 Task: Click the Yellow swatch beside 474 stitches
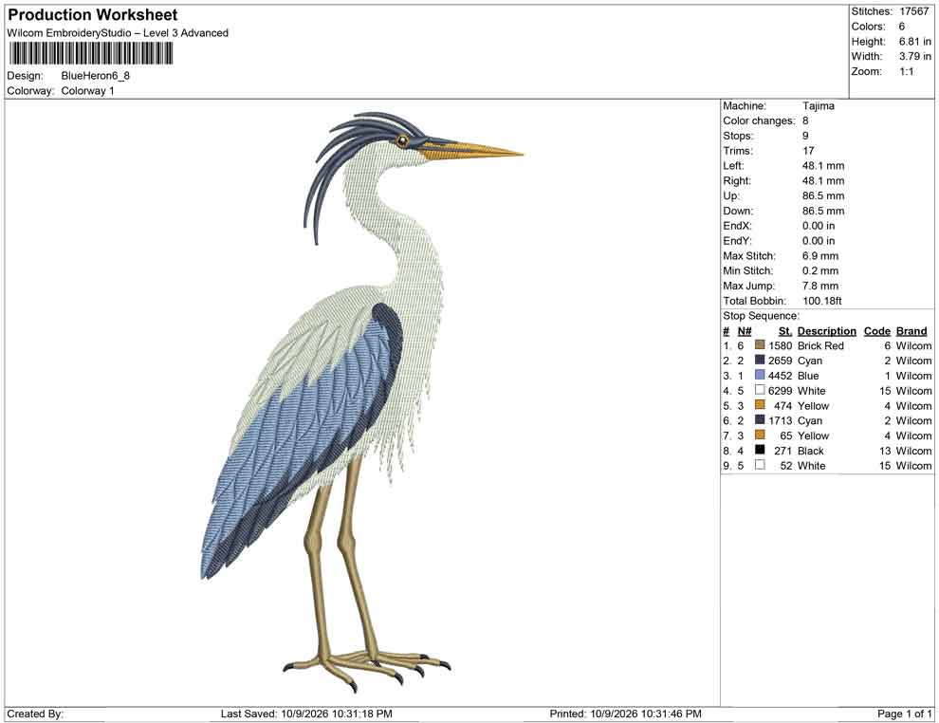point(760,405)
